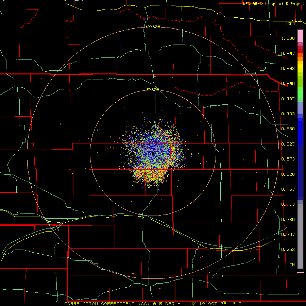Click the "50 NMI" range ring label
This screenshot has width=306, height=306.
153,90
